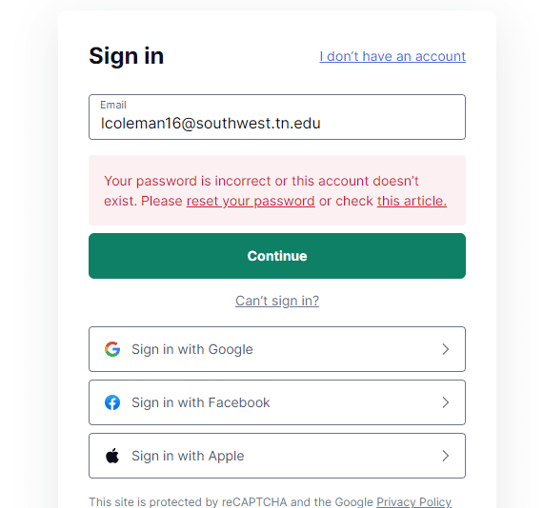The image size is (543, 508).
Task: Click the pink error message box
Action: coord(277,190)
